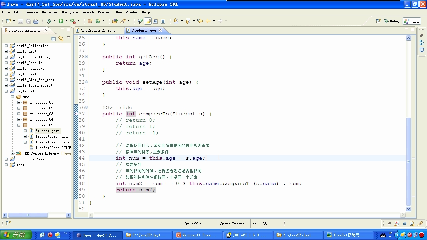
Task: Open the Run dropdown arrow
Action: click(66, 21)
